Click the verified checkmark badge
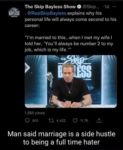Screen dimensions: 123x150 pos(79,7)
